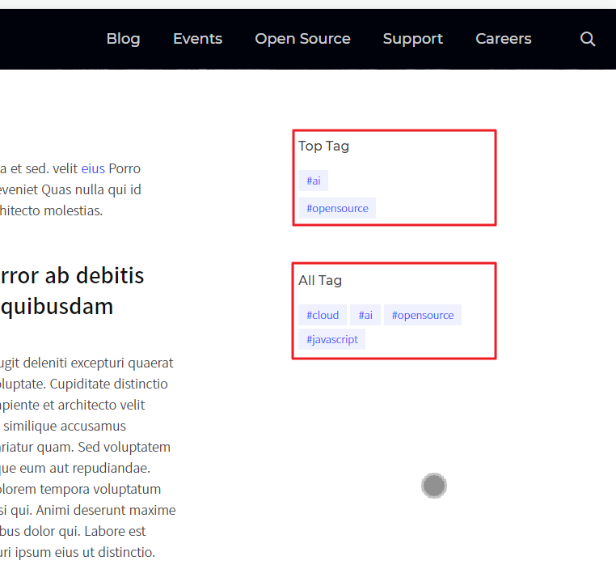Choose #cloud tag under All Tag
Image resolution: width=616 pixels, height=565 pixels.
click(323, 315)
